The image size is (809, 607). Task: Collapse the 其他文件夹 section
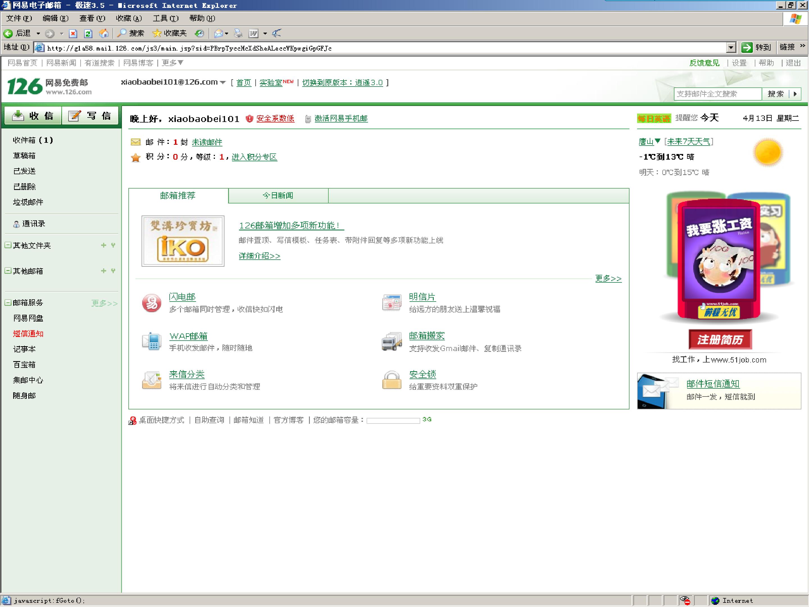7,245
